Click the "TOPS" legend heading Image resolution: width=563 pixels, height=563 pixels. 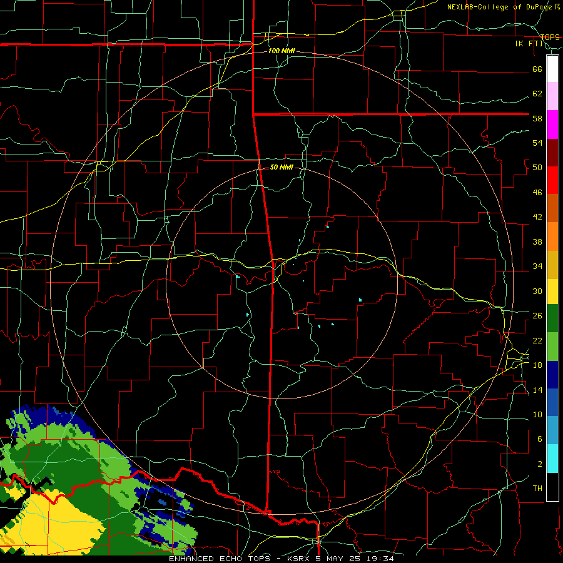(550, 37)
